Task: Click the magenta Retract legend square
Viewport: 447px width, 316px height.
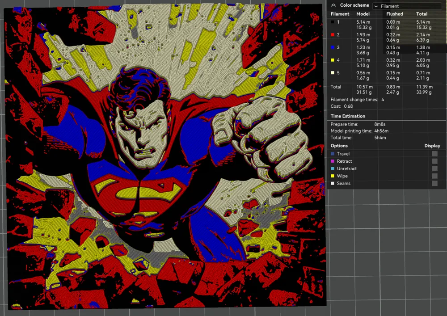Action: click(332, 161)
